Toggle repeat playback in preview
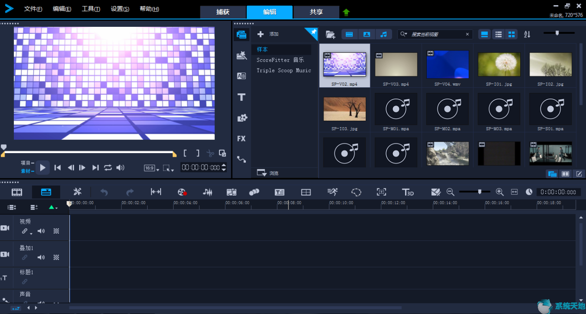Viewport: 586px width, 314px height. [108, 167]
